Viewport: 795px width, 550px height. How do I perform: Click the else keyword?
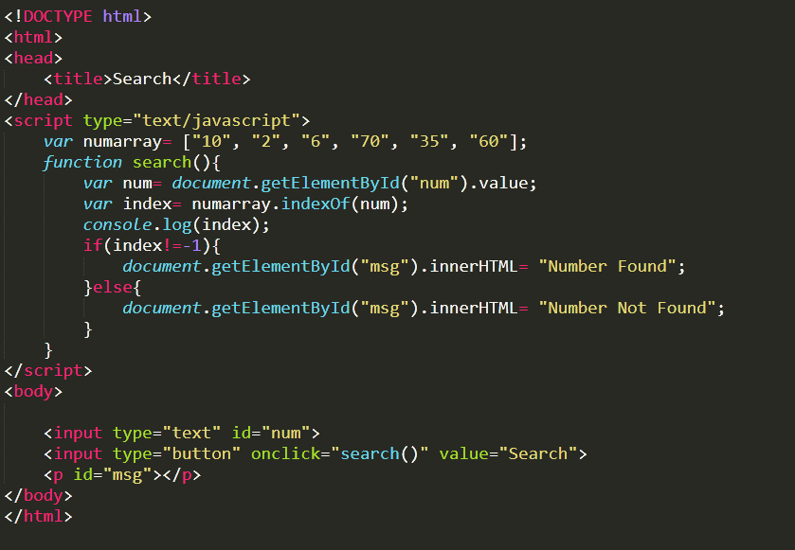tap(112, 287)
